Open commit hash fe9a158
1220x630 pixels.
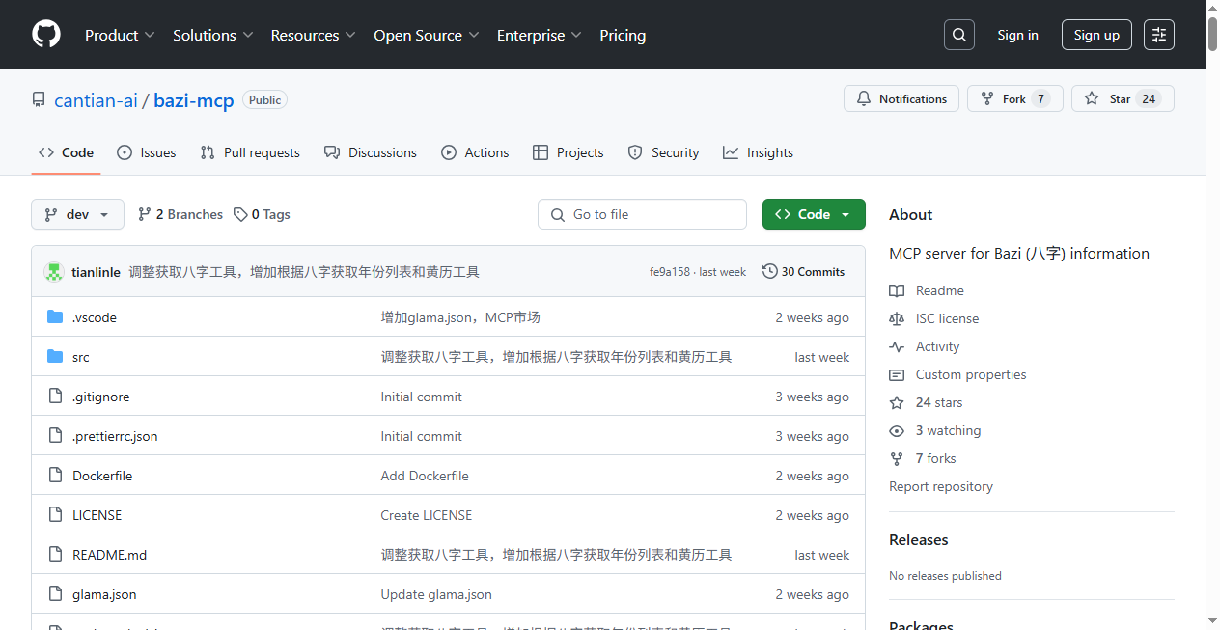click(x=670, y=272)
